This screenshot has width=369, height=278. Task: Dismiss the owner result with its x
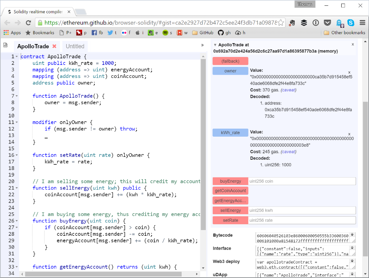point(349,72)
